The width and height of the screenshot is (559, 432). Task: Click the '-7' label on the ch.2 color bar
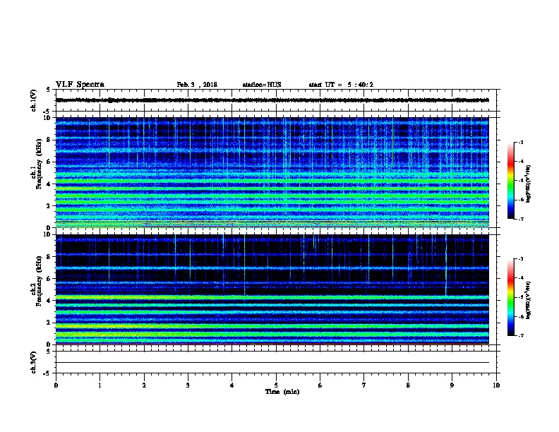(x=521, y=336)
